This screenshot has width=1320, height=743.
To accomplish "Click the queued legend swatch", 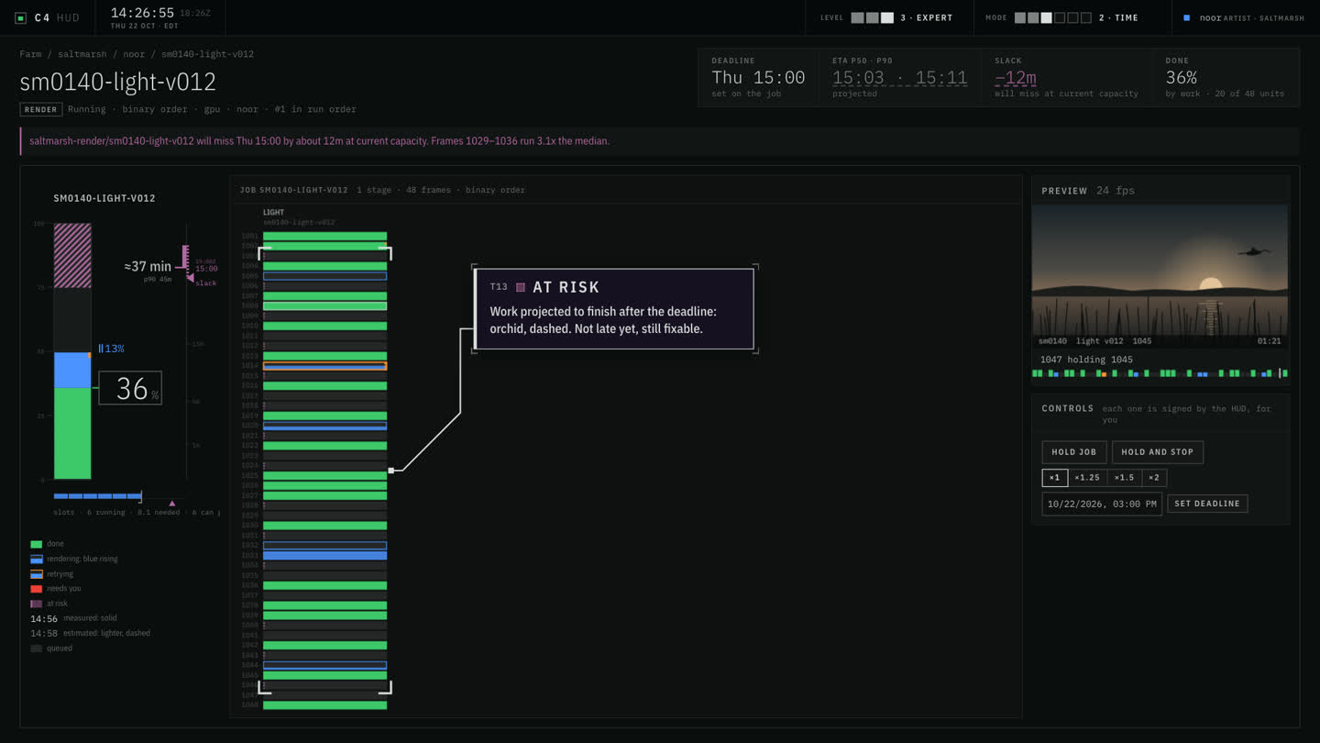I will [36, 649].
